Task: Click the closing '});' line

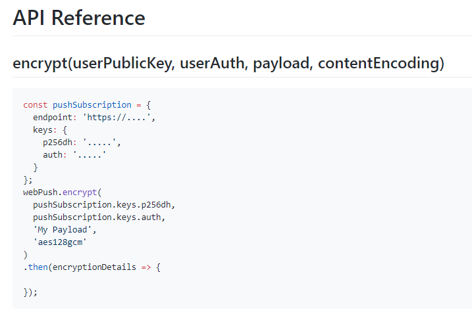Action: tap(30, 292)
